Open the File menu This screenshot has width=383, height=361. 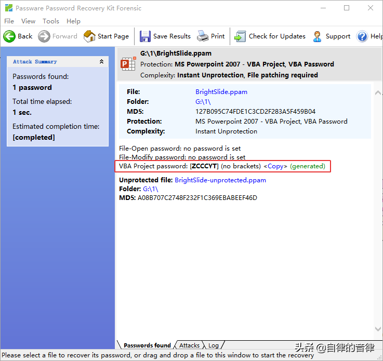[x=9, y=21]
